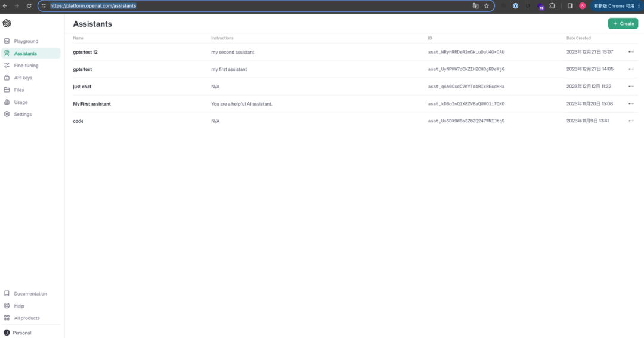Screen dimensions: 644x338
Task: Click date 2023年11月20日 15:08
Action: click(x=589, y=104)
